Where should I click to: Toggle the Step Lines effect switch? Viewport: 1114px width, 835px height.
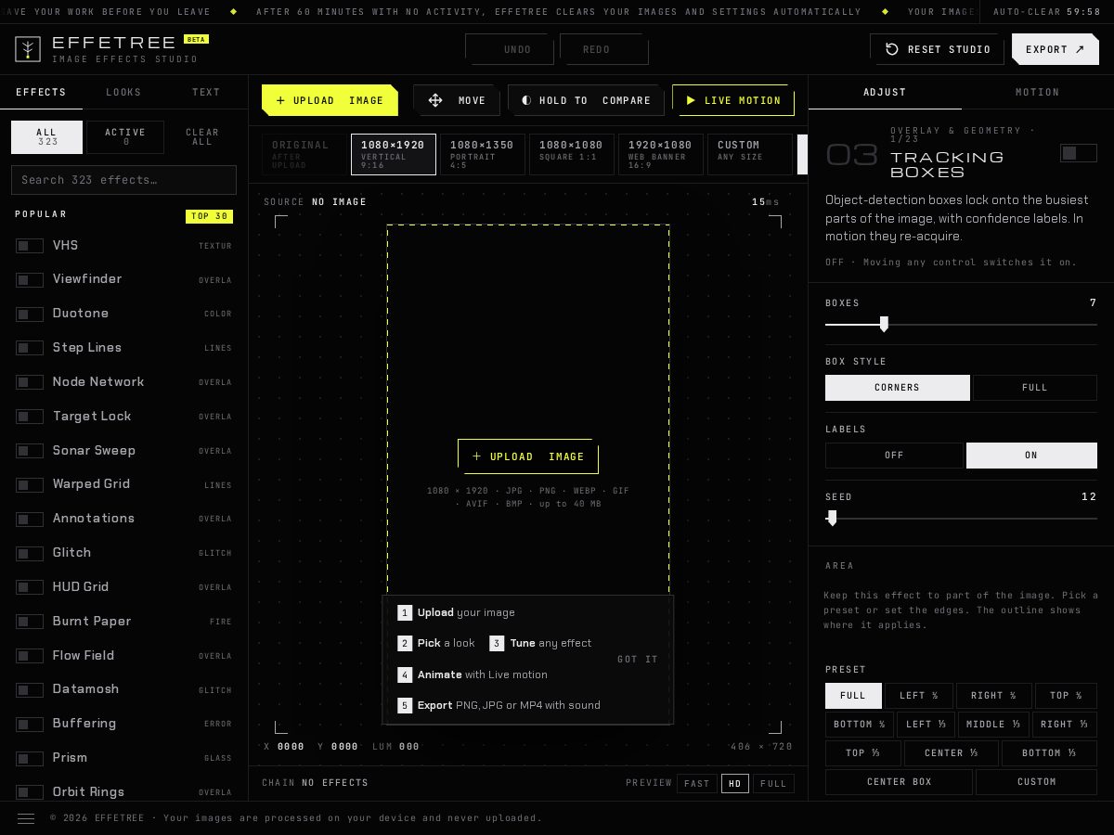click(x=30, y=348)
